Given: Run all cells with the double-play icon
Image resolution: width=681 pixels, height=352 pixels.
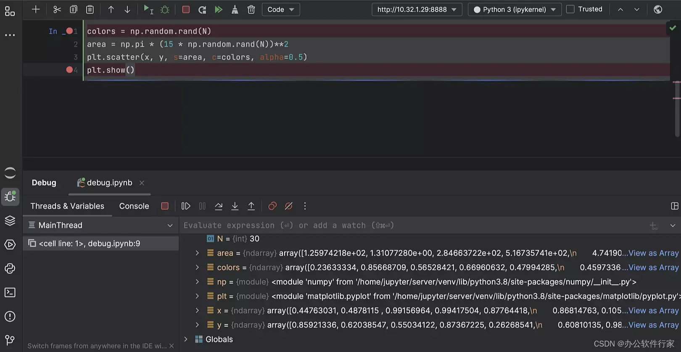Looking at the screenshot, I should 219,9.
